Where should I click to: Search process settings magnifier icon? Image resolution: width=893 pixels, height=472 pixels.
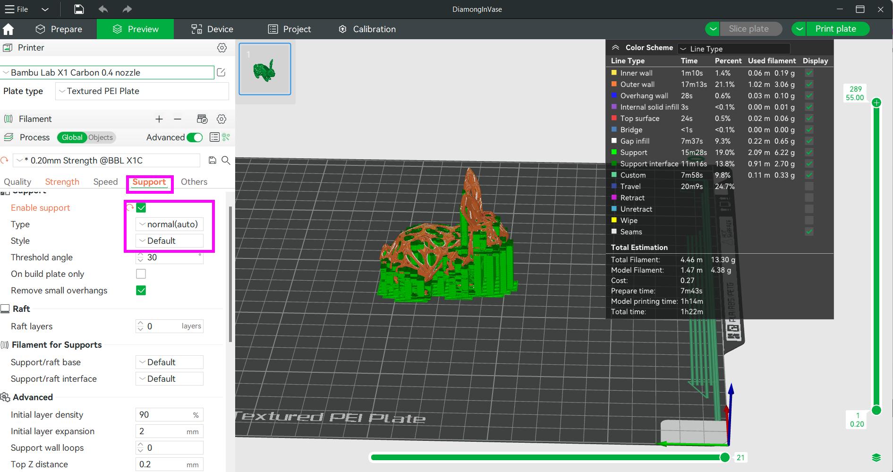pos(226,161)
